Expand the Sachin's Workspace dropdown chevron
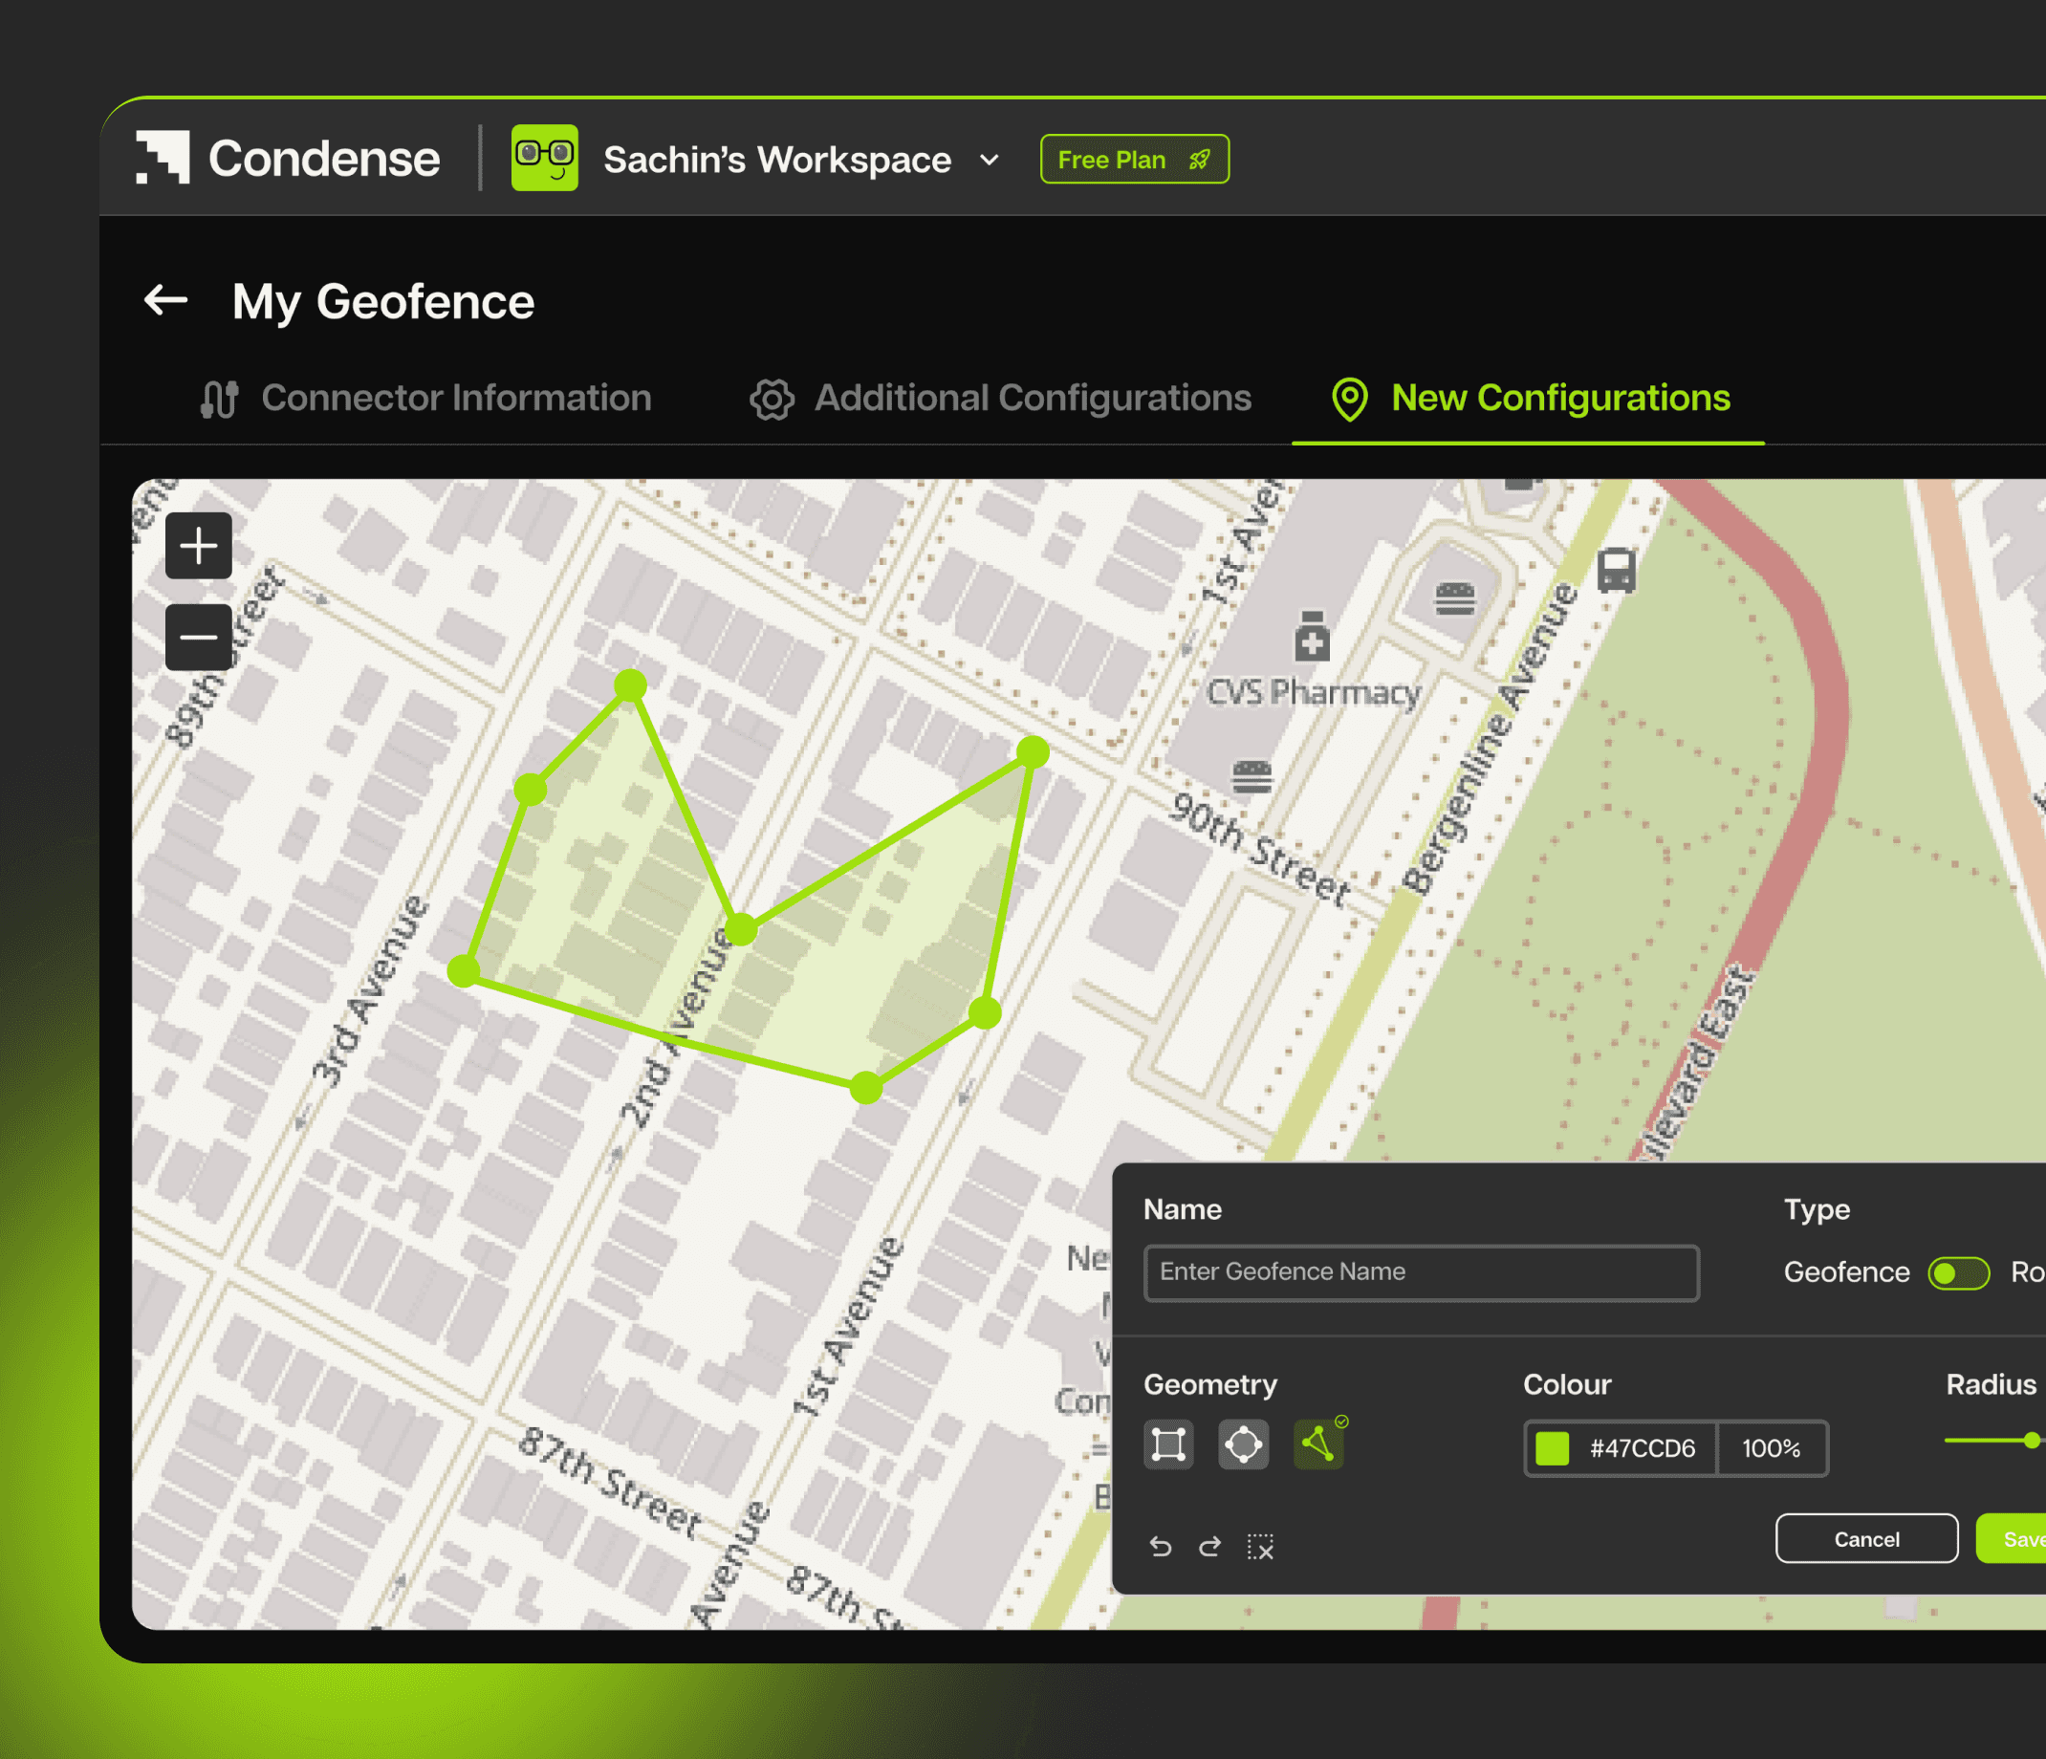 click(990, 160)
